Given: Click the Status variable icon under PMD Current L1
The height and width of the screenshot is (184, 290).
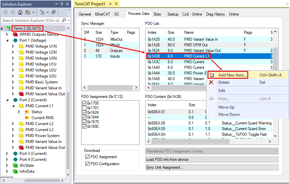Looking at the screenshot, I should point(27,112).
